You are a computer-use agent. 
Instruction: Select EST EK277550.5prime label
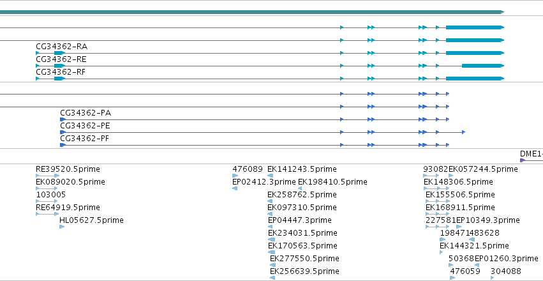(x=304, y=259)
